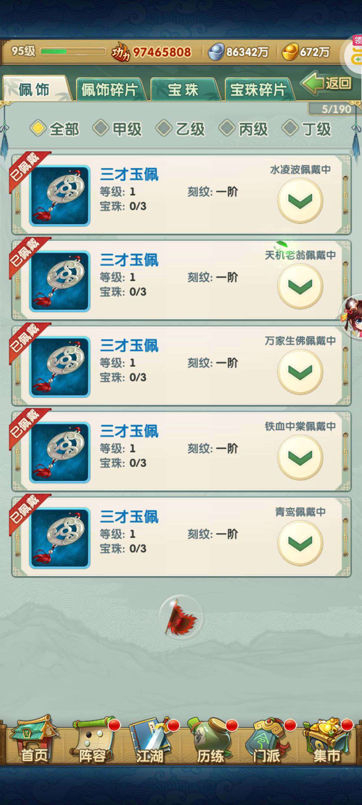Expand the pendant worn by 万家生佛
Viewport: 362px width, 805px height.
pyautogui.click(x=300, y=372)
